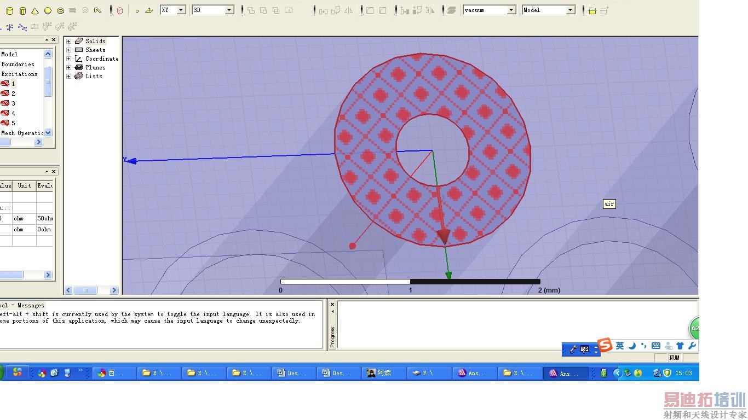Click the Draw cone tool icon

click(35, 10)
